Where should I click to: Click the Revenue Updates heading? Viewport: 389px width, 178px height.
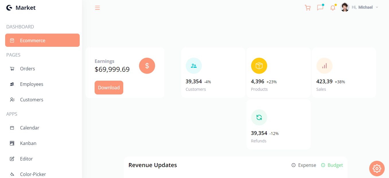tap(153, 165)
